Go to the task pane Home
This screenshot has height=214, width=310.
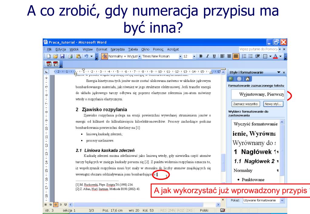(x=248, y=79)
